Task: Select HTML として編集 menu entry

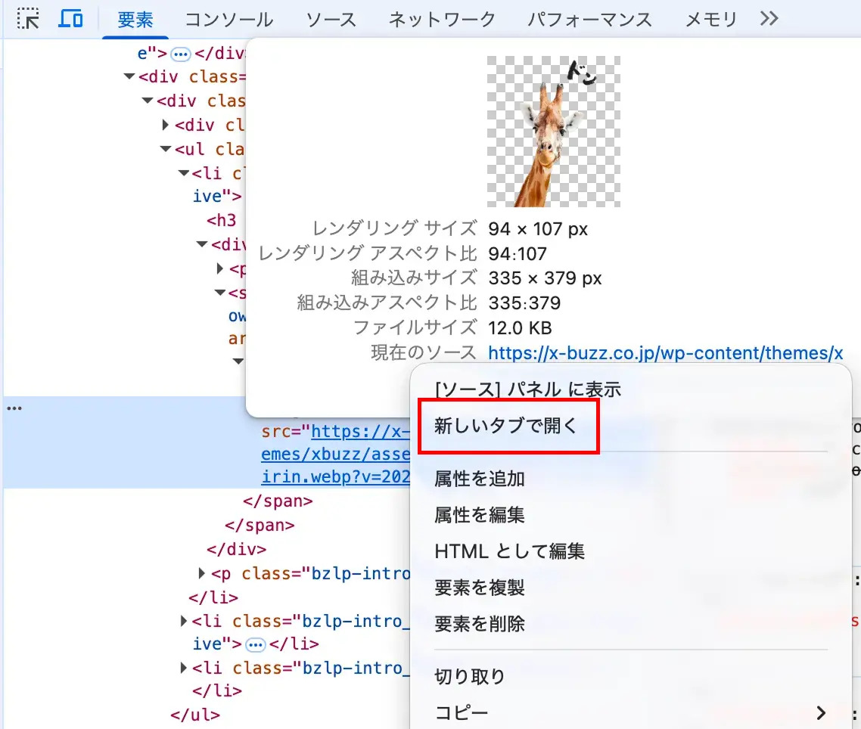Action: pos(510,551)
